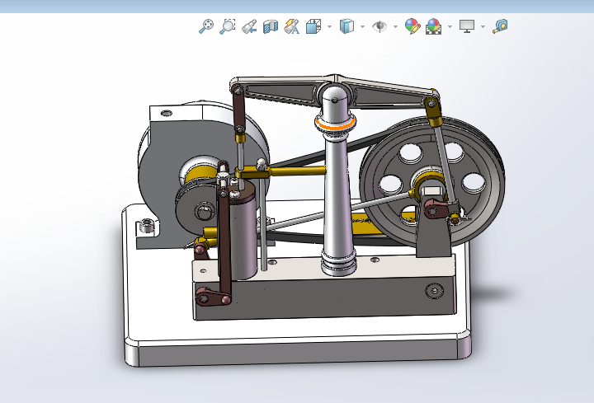Expand the Display Style dropdown arrow

click(363, 26)
